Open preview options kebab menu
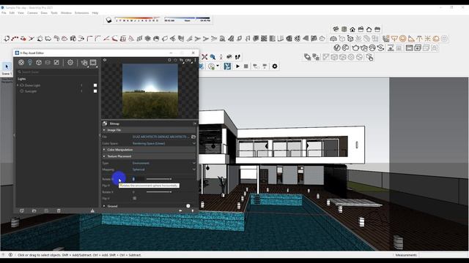The image size is (469, 263). point(196,60)
